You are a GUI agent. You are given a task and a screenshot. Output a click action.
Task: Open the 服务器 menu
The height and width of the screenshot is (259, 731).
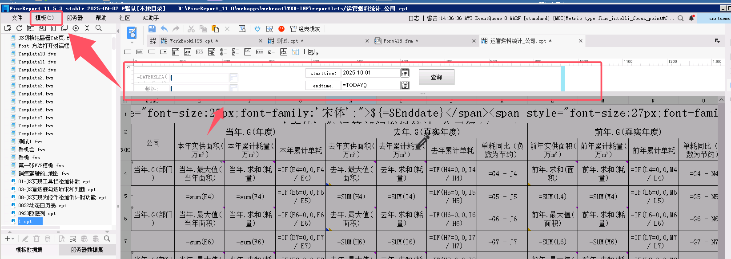[x=75, y=18]
